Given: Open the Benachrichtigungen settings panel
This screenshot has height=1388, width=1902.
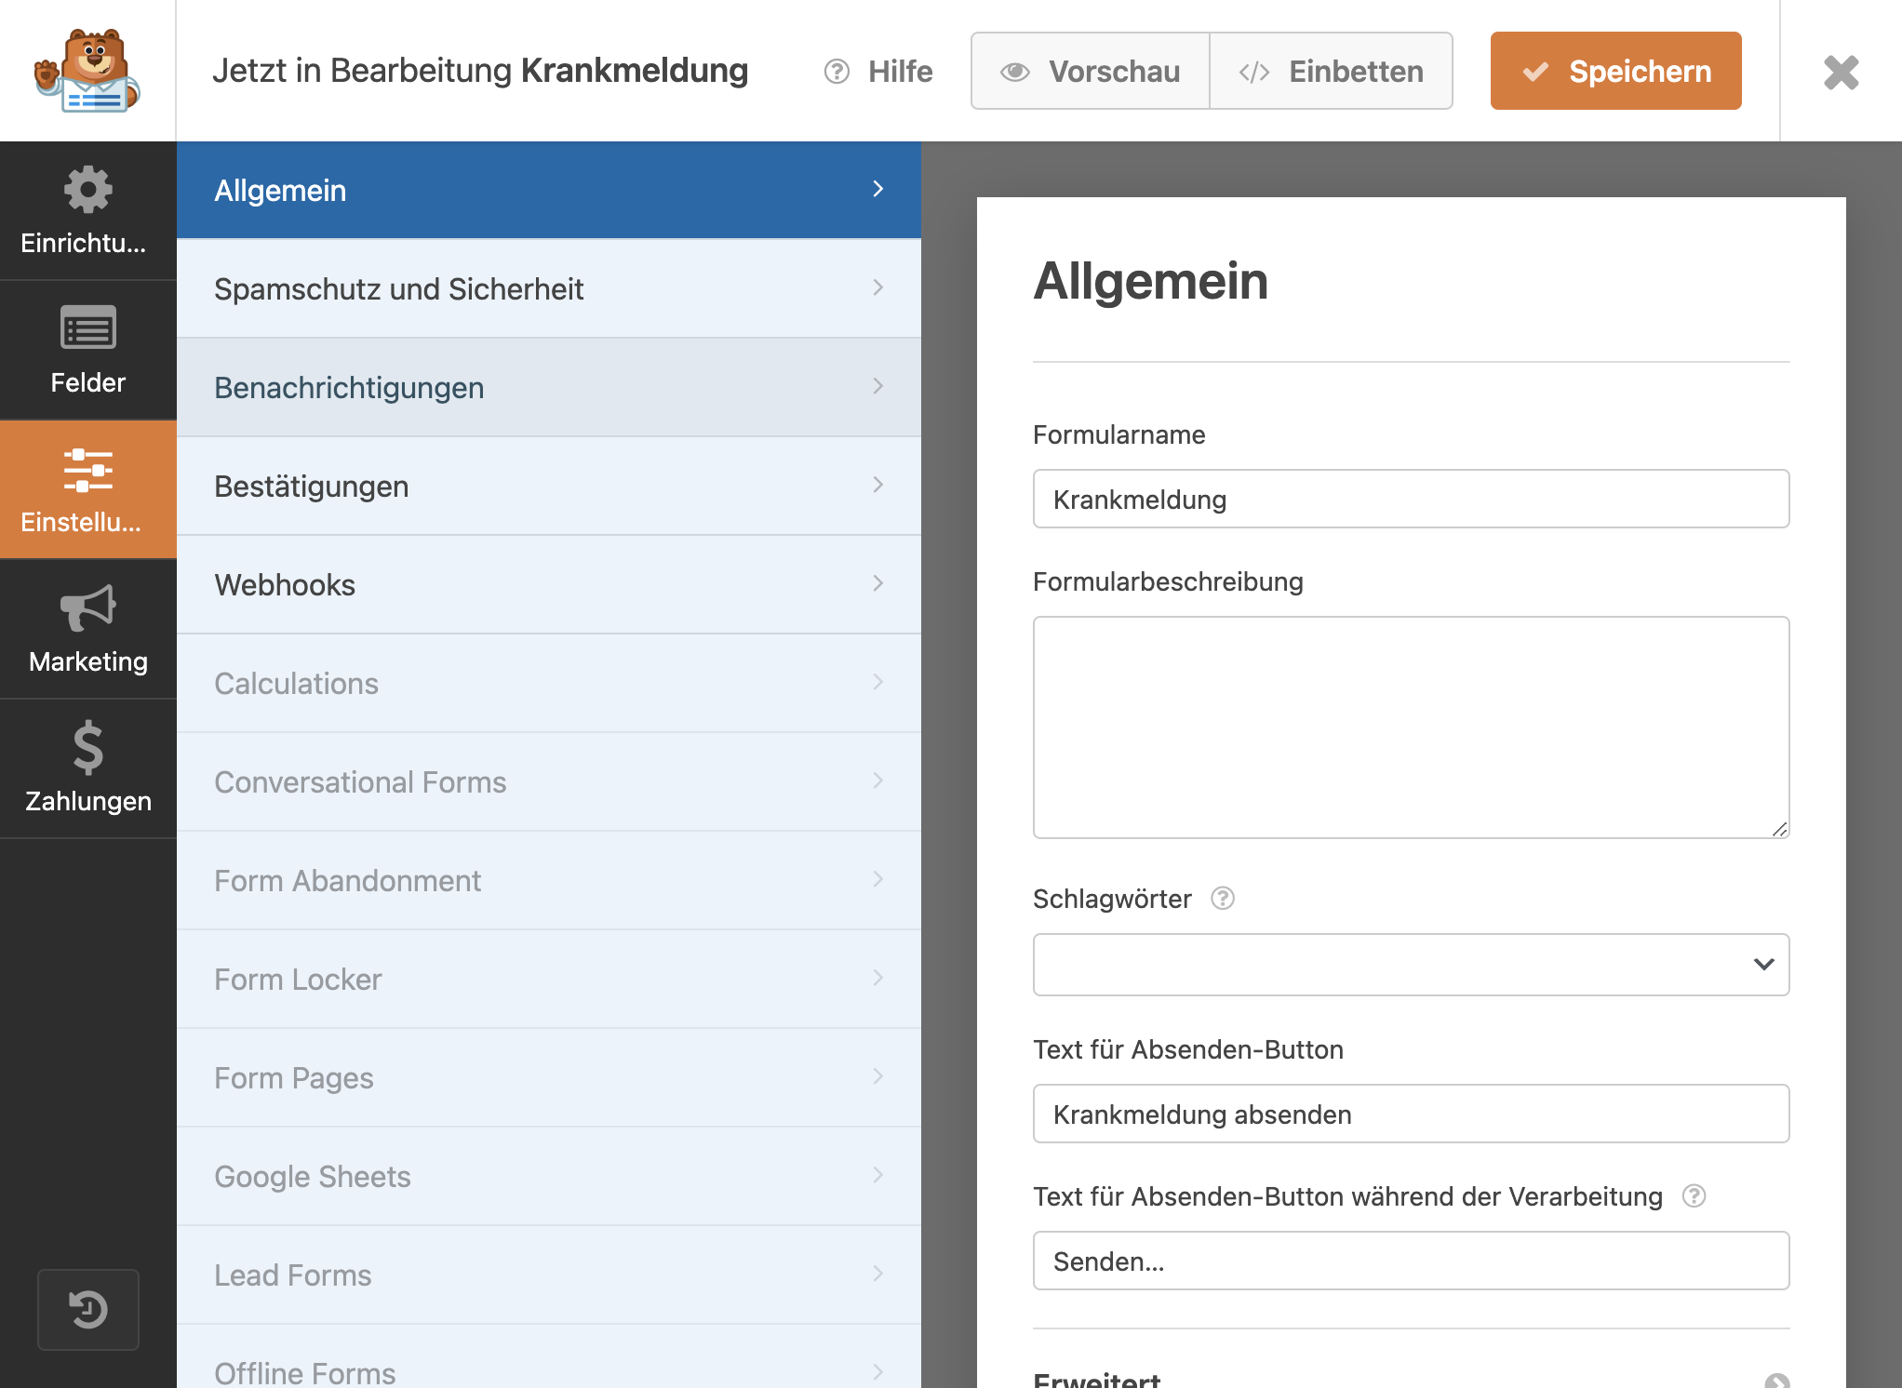Looking at the screenshot, I should coord(549,388).
